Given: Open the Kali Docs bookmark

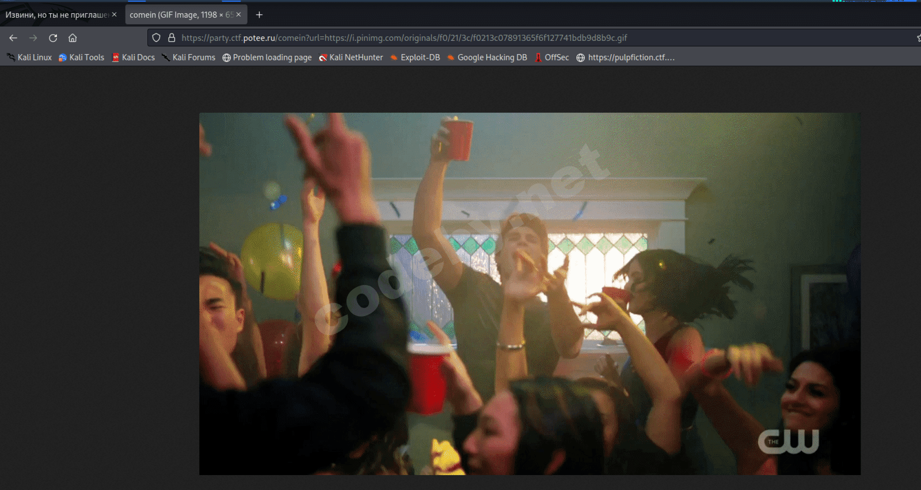Looking at the screenshot, I should pos(133,58).
